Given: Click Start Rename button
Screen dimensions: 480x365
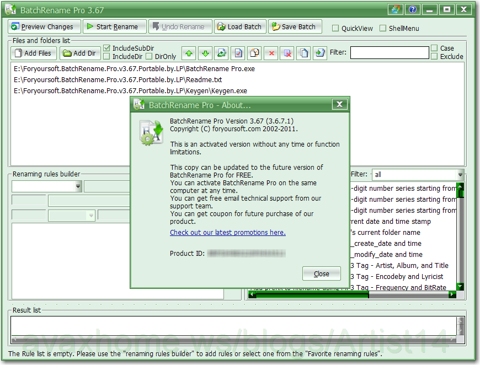Looking at the screenshot, I should [115, 26].
